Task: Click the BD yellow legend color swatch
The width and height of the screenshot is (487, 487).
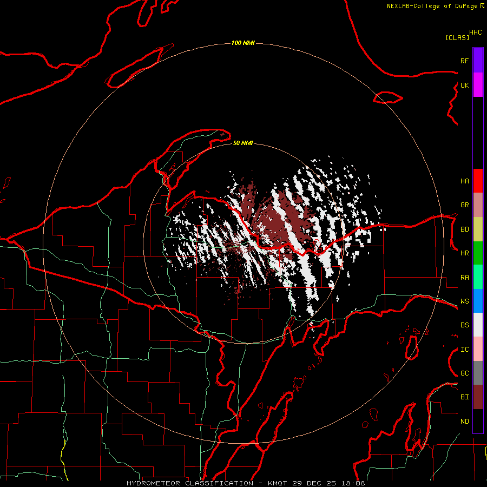Action: click(x=478, y=229)
